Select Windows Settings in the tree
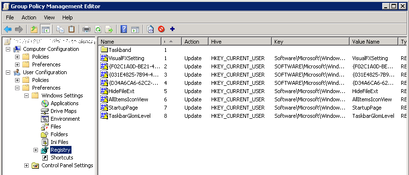This screenshot has height=175, width=409. (x=62, y=95)
